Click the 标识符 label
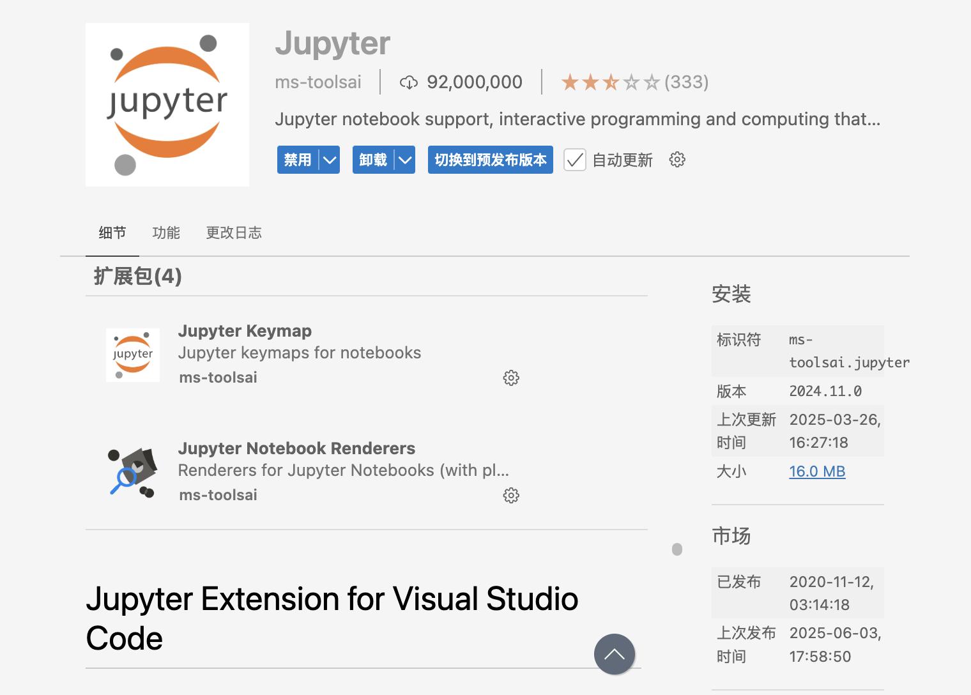Image resolution: width=971 pixels, height=695 pixels. [739, 340]
